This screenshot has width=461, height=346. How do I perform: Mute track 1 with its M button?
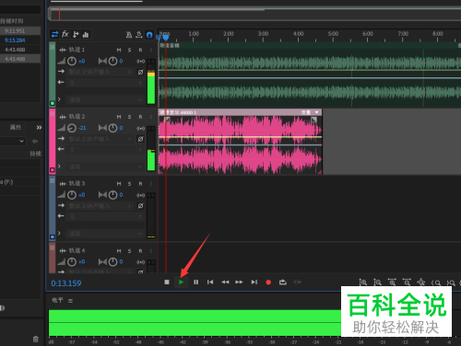pos(119,50)
